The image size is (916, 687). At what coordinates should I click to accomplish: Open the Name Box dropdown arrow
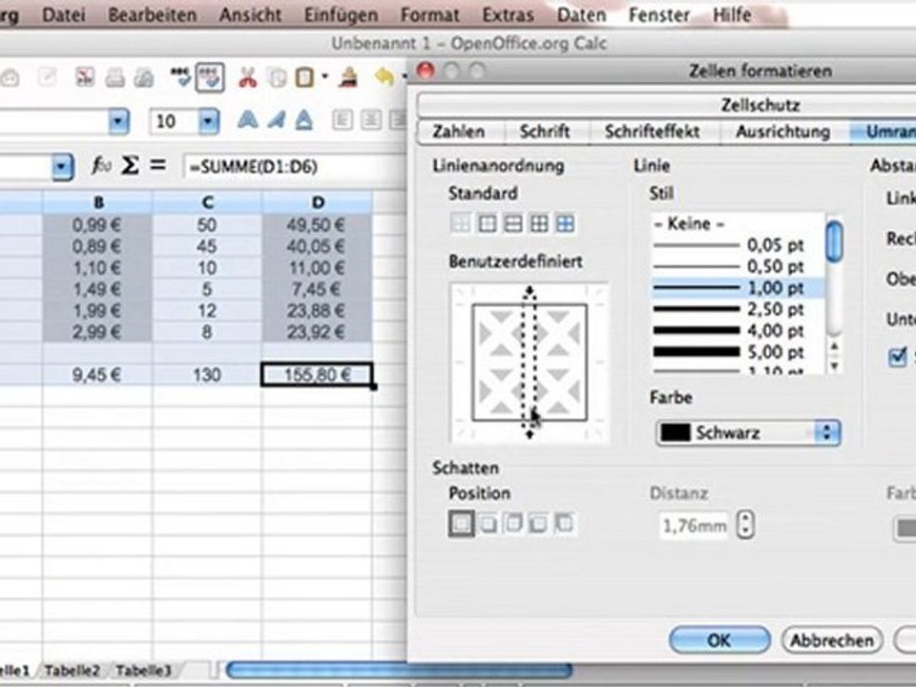pyautogui.click(x=62, y=167)
